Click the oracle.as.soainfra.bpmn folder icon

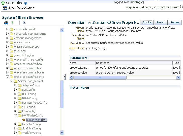[12, 72]
